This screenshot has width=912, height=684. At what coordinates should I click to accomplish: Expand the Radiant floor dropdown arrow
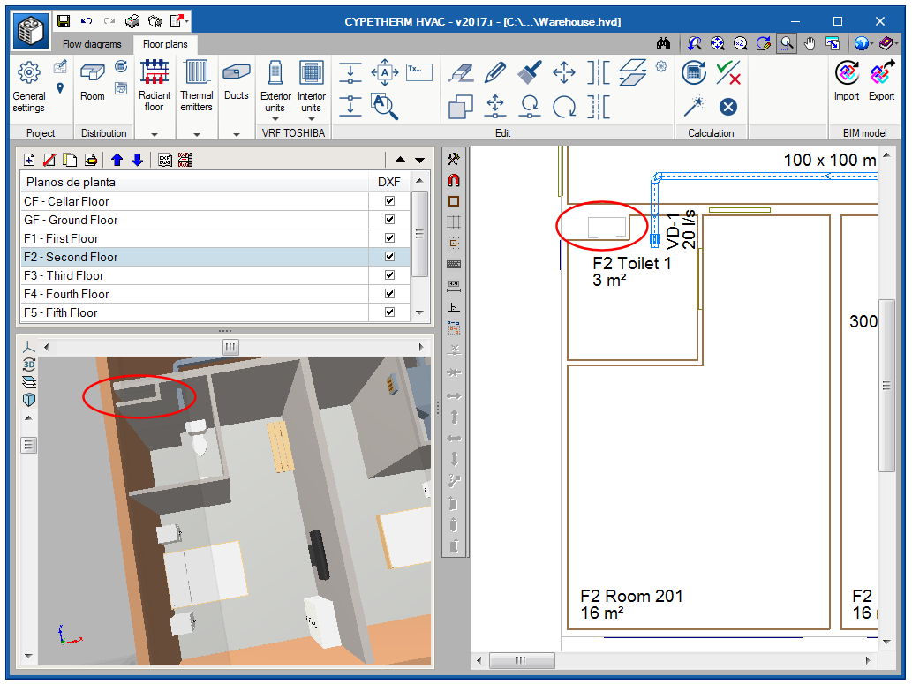(155, 134)
